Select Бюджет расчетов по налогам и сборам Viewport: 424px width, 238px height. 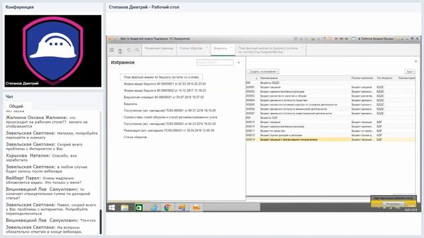(x=331, y=96)
